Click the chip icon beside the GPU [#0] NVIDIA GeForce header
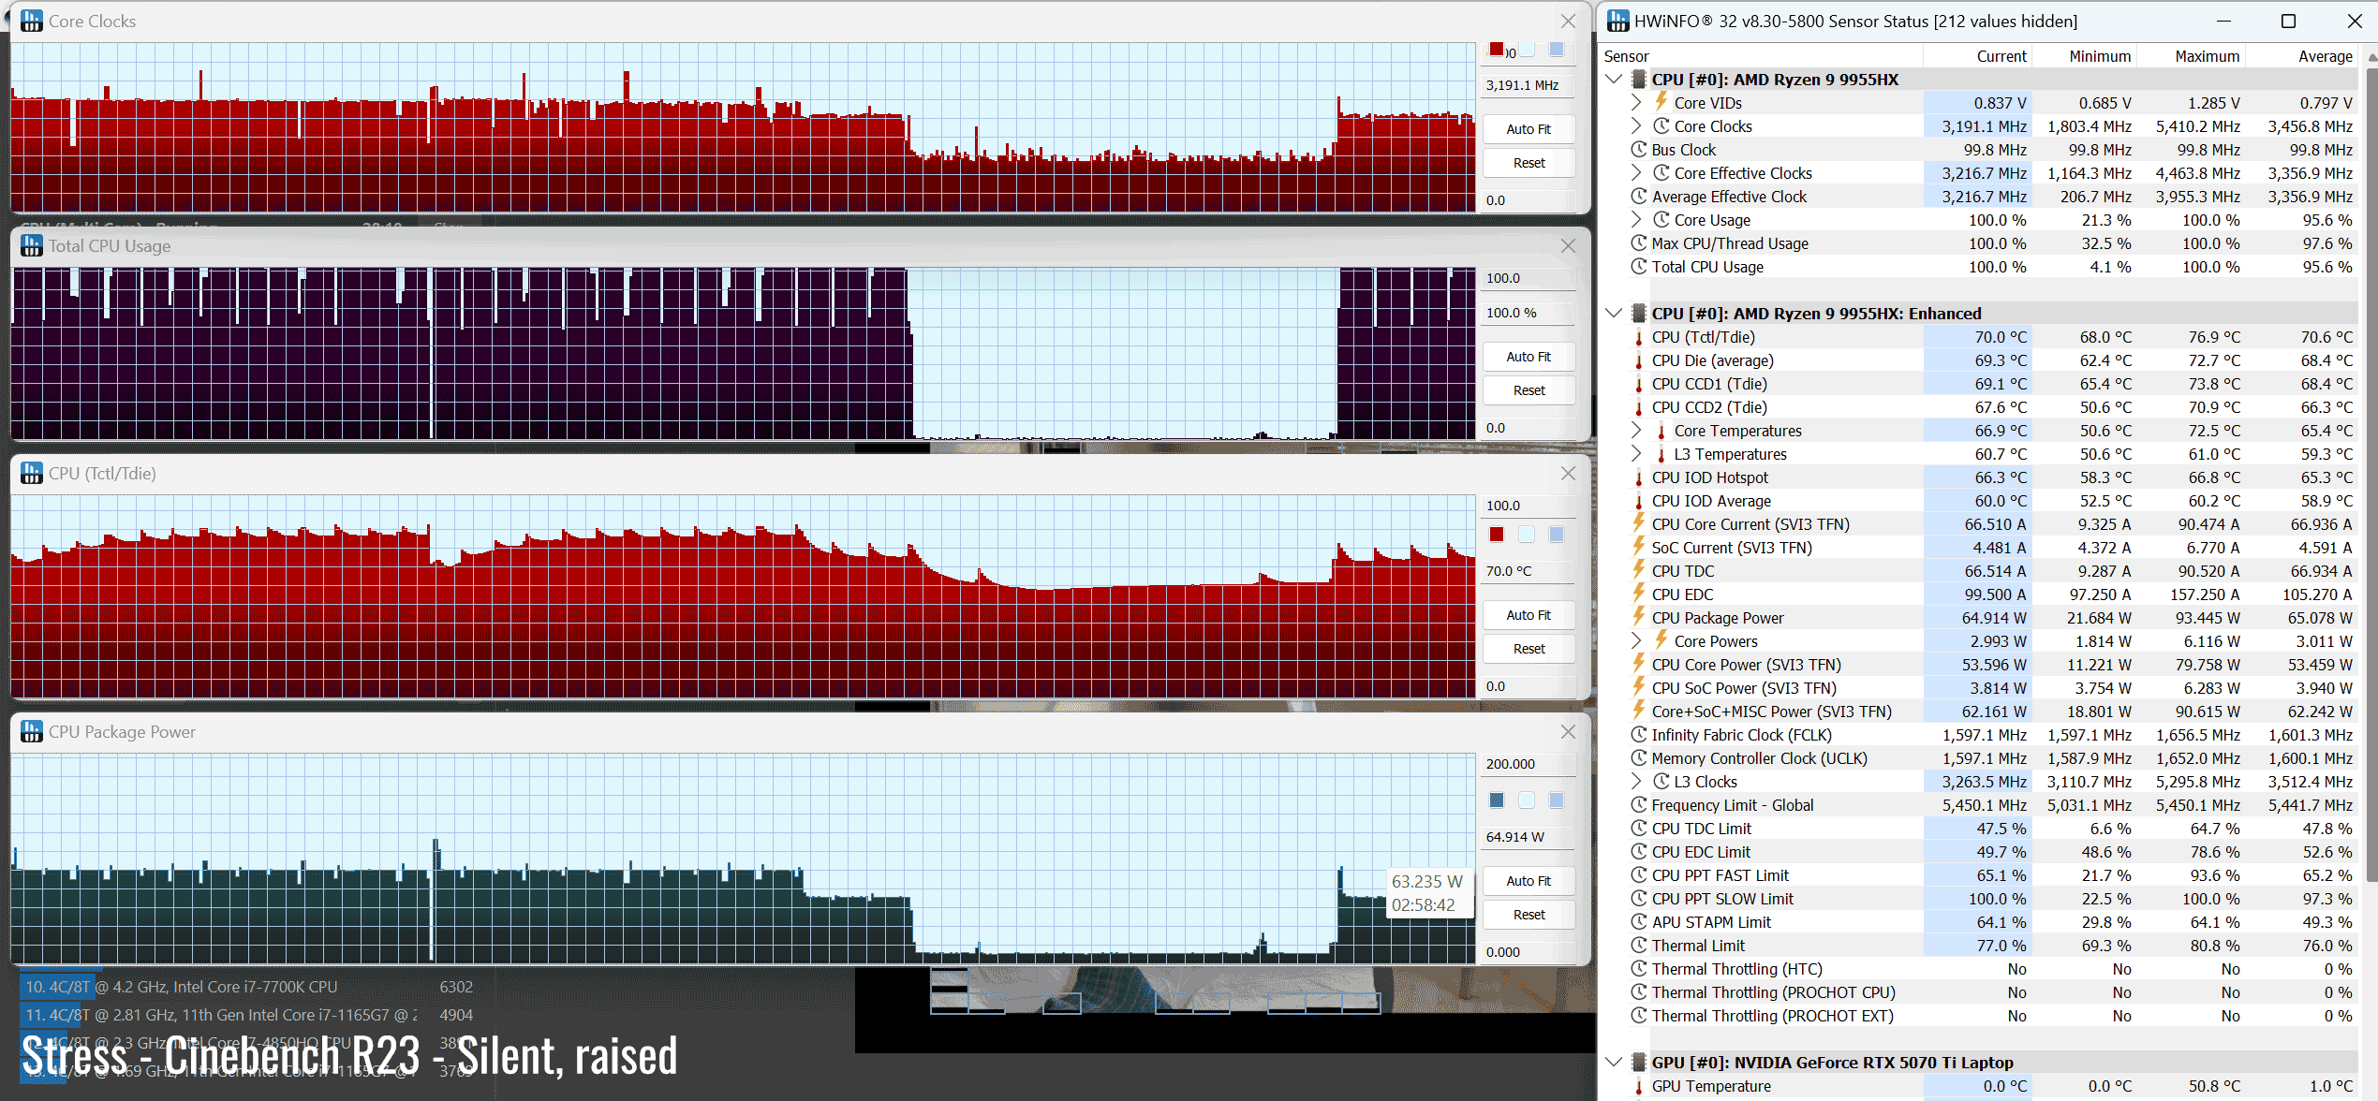The width and height of the screenshot is (2378, 1101). point(1638,1062)
